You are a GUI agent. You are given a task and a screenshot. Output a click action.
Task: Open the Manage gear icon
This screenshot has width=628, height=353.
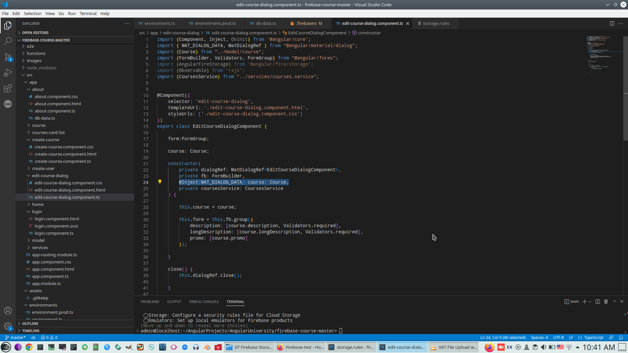pyautogui.click(x=8, y=326)
